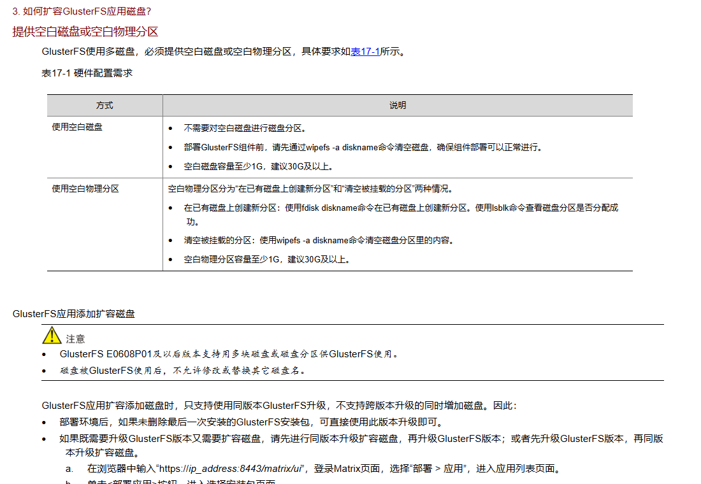Click the "说明" column header

pos(398,106)
